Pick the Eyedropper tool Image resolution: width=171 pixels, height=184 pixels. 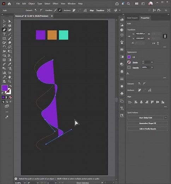click(10, 64)
